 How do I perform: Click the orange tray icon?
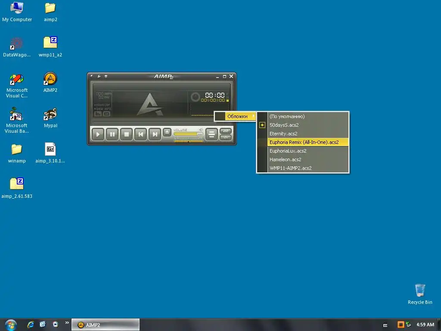pos(401,325)
